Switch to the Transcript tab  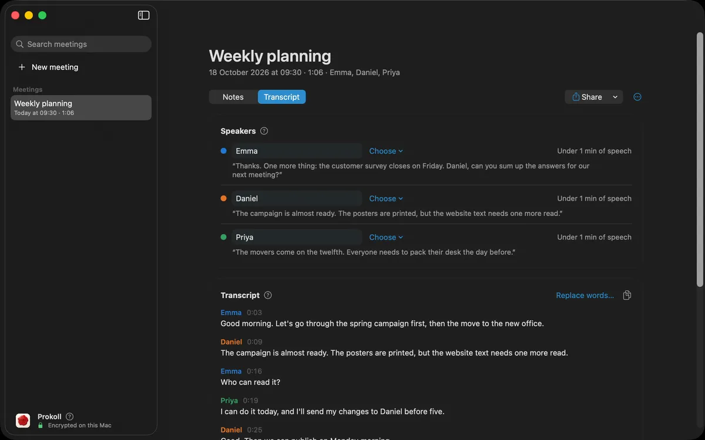(281, 97)
